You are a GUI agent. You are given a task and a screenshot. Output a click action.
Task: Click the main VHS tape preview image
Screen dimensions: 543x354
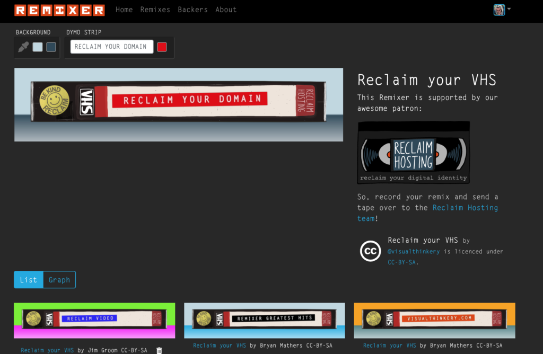pyautogui.click(x=179, y=104)
